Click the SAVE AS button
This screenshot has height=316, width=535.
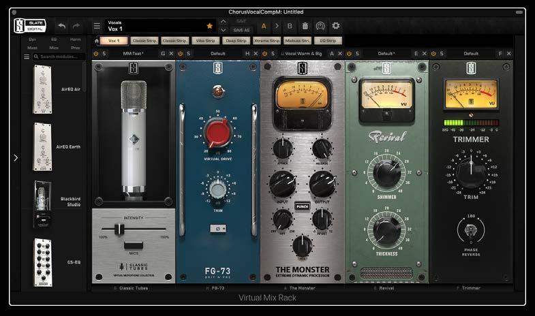point(241,31)
